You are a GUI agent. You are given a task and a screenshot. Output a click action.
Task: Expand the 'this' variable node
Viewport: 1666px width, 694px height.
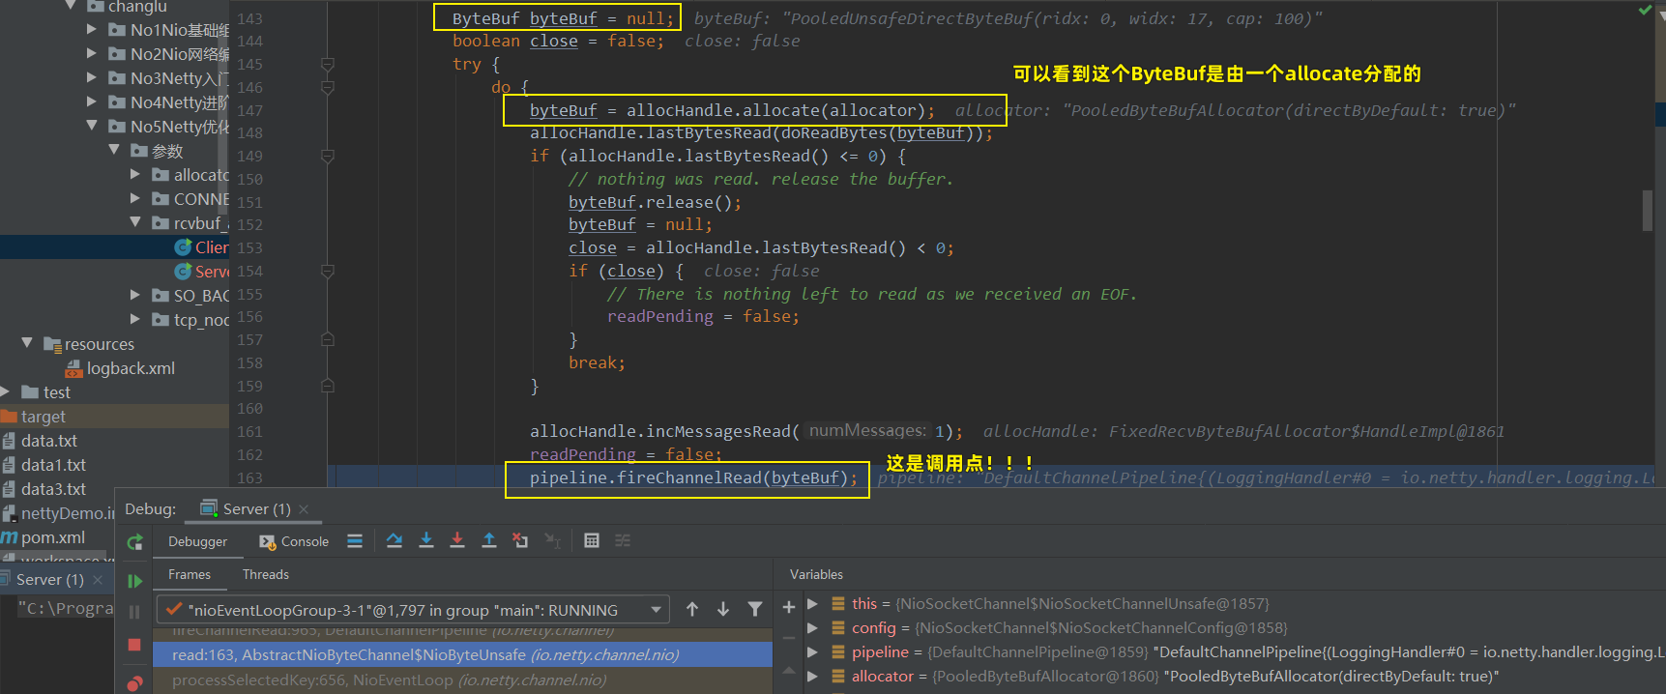(813, 603)
